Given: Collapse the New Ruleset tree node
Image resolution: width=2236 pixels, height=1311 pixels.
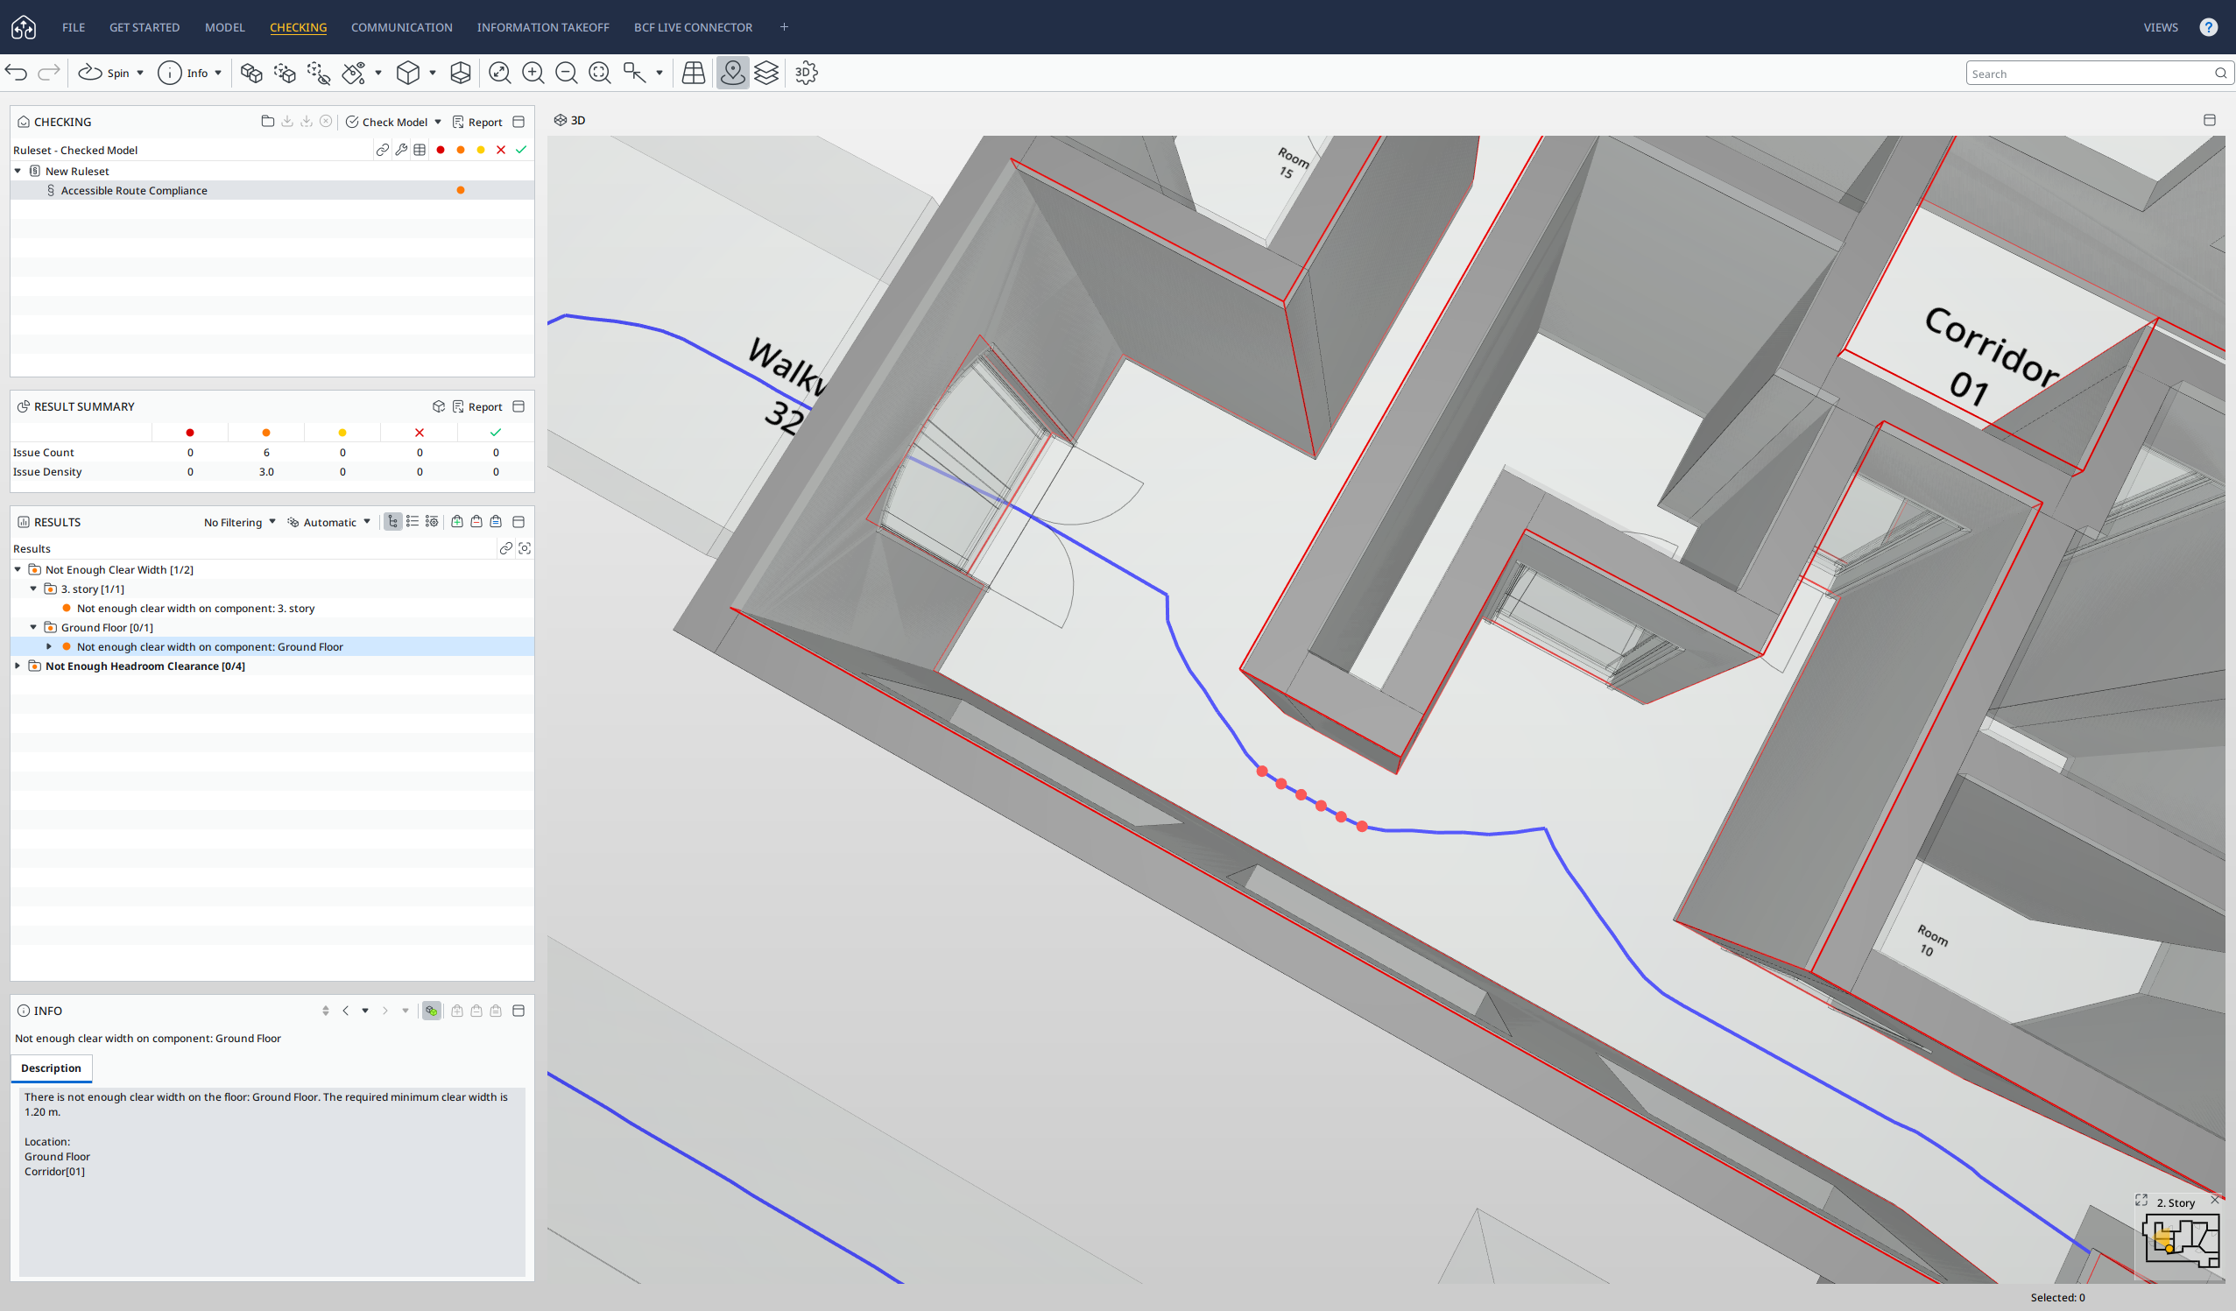Looking at the screenshot, I should [18, 171].
